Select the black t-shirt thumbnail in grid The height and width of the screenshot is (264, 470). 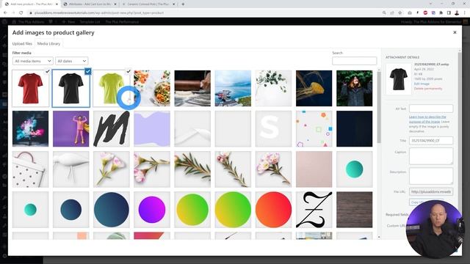click(x=71, y=88)
